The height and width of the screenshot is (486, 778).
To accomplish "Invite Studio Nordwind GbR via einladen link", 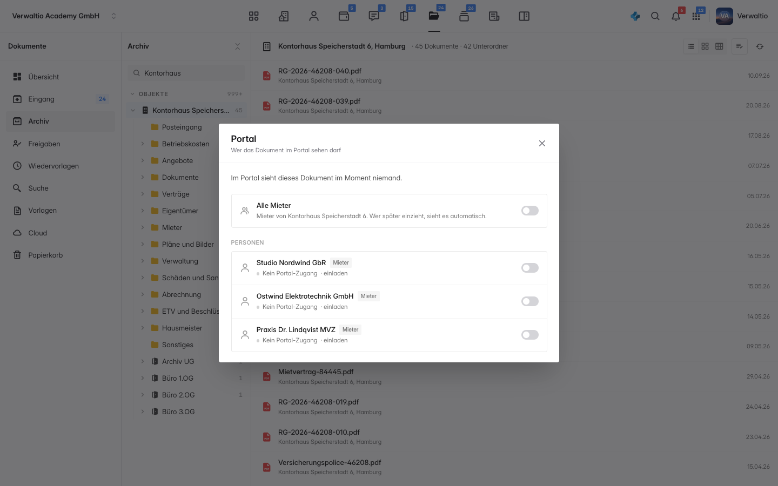I will (336, 273).
